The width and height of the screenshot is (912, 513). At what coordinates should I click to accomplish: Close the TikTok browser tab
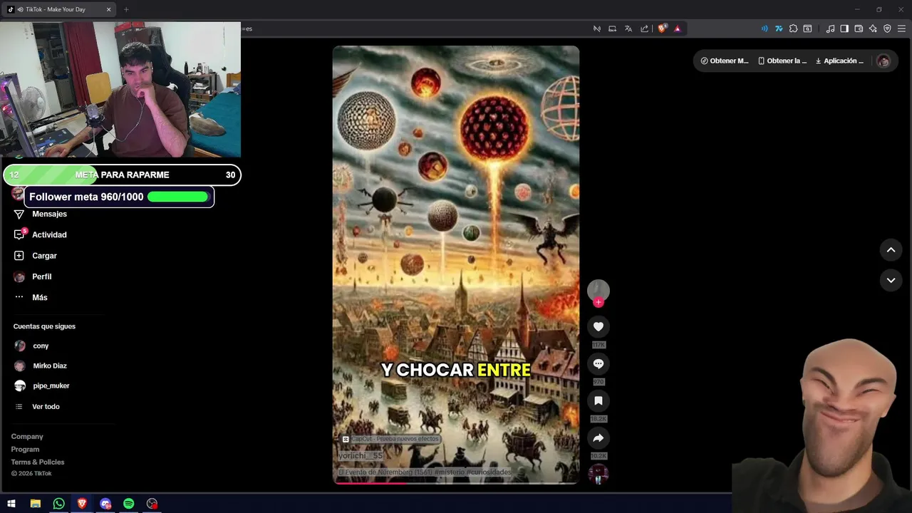[109, 9]
